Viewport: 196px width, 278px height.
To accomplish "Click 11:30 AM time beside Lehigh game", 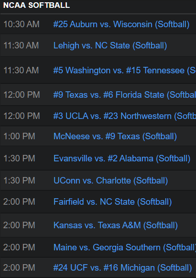I will click(x=21, y=46).
